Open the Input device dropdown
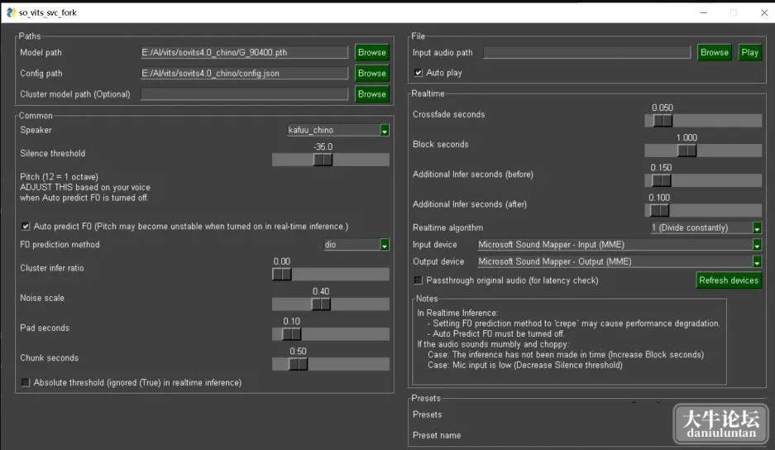The width and height of the screenshot is (775, 450). [620, 244]
